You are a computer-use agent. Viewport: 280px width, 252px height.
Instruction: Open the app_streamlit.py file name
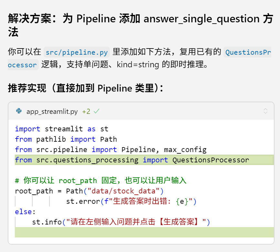52,111
